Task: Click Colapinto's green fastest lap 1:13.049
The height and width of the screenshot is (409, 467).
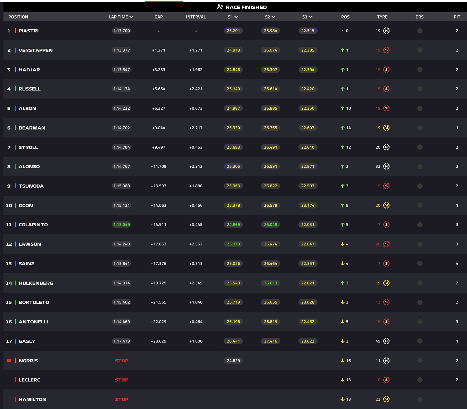Action: pyautogui.click(x=122, y=225)
